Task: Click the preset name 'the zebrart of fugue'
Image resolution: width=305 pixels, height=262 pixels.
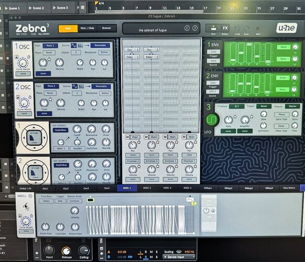Action: coord(152,30)
